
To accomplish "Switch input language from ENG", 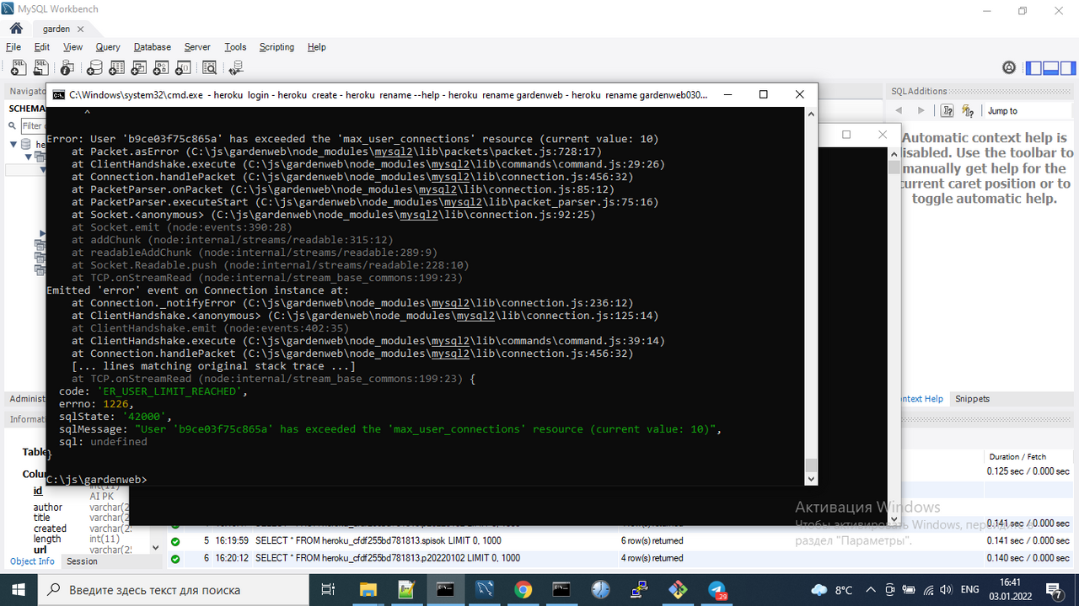I will [969, 589].
